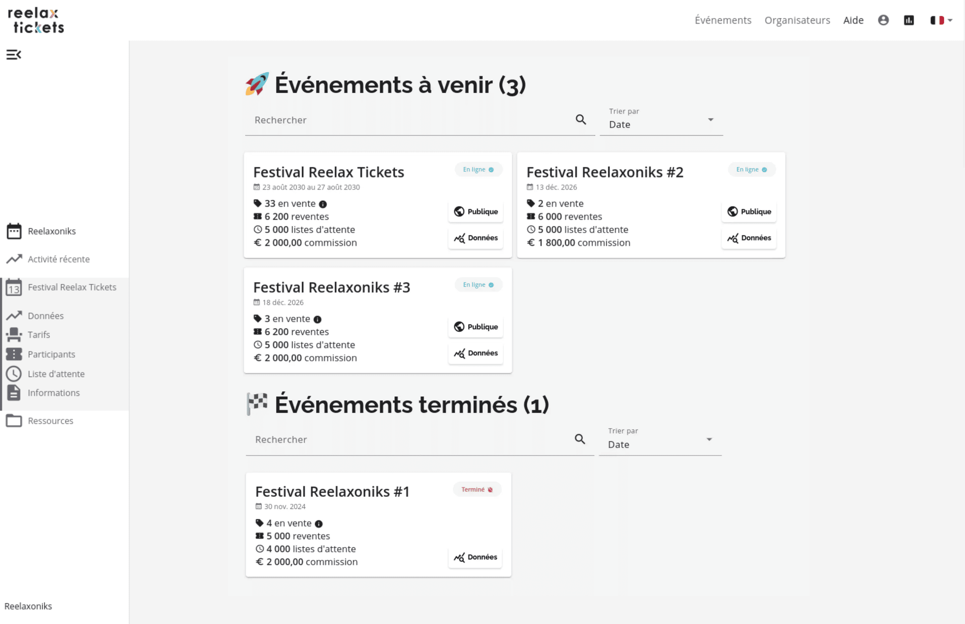This screenshot has height=624, width=965.
Task: Click Publique button on Festival Reelaxoniks #2 card
Action: point(749,212)
